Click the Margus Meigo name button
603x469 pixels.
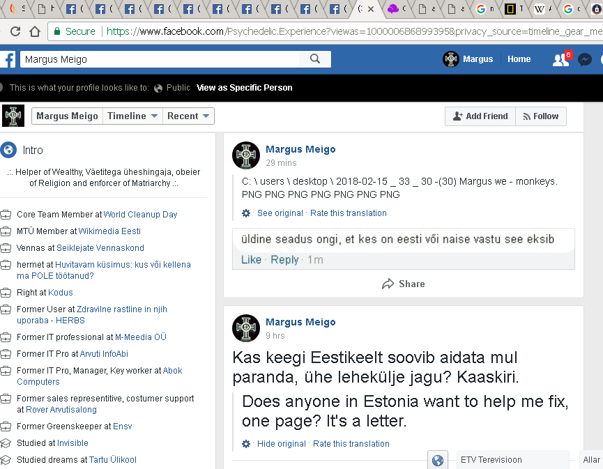68,116
